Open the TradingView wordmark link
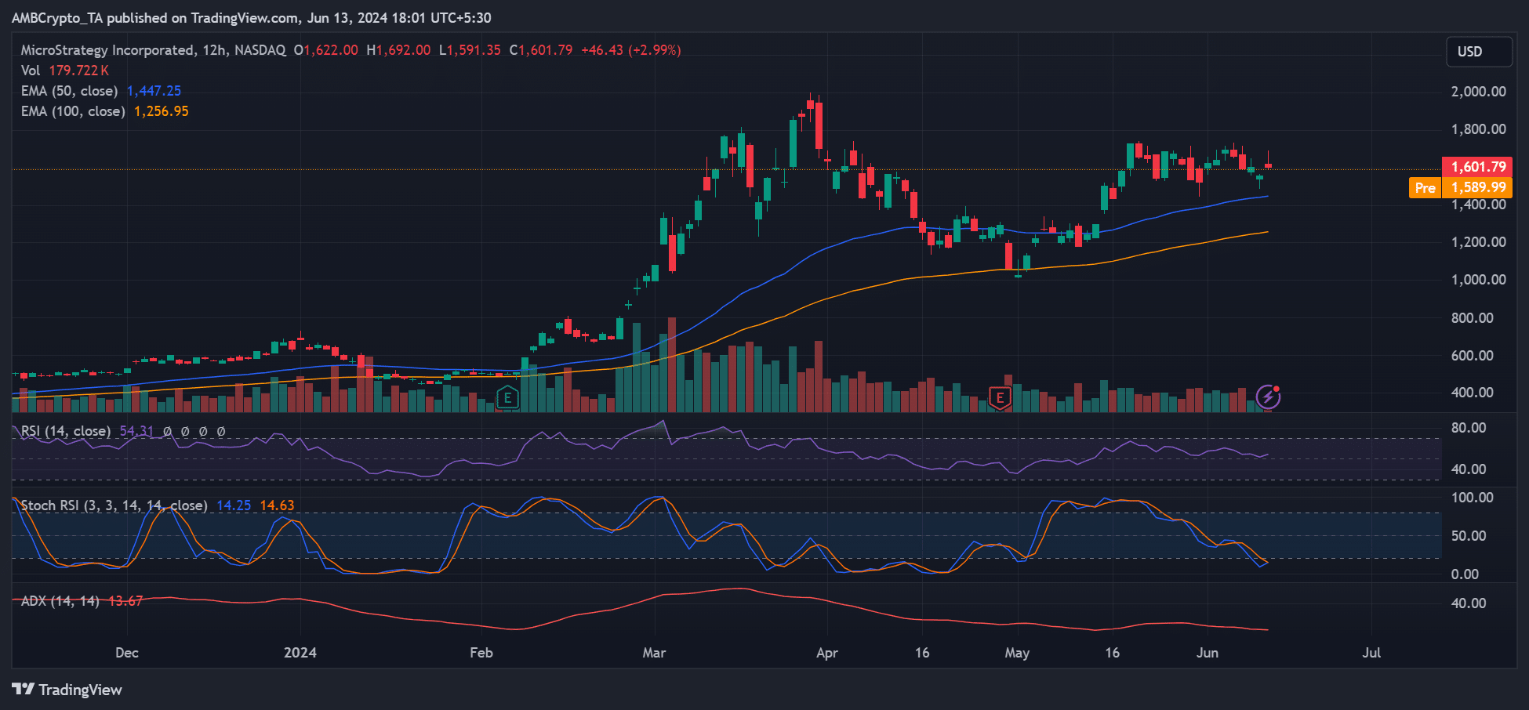The width and height of the screenshot is (1529, 710). click(81, 690)
